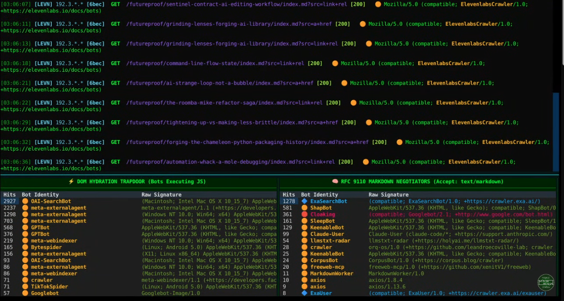Click Bot Identity header in the NEGOTIATORS panel
Screen dimensions: 564x301
coord(319,195)
